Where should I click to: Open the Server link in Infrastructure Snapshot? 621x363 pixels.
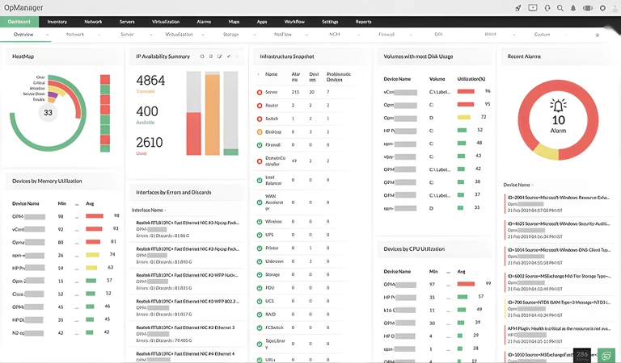pyautogui.click(x=272, y=92)
